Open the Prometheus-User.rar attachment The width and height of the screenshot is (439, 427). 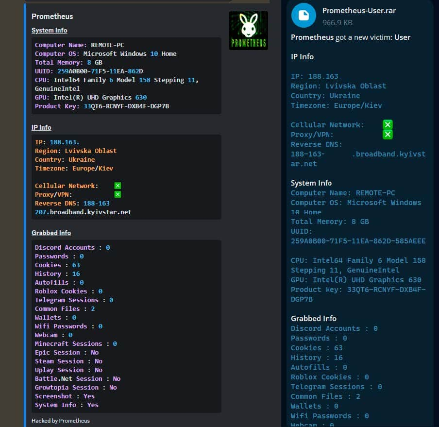(359, 10)
